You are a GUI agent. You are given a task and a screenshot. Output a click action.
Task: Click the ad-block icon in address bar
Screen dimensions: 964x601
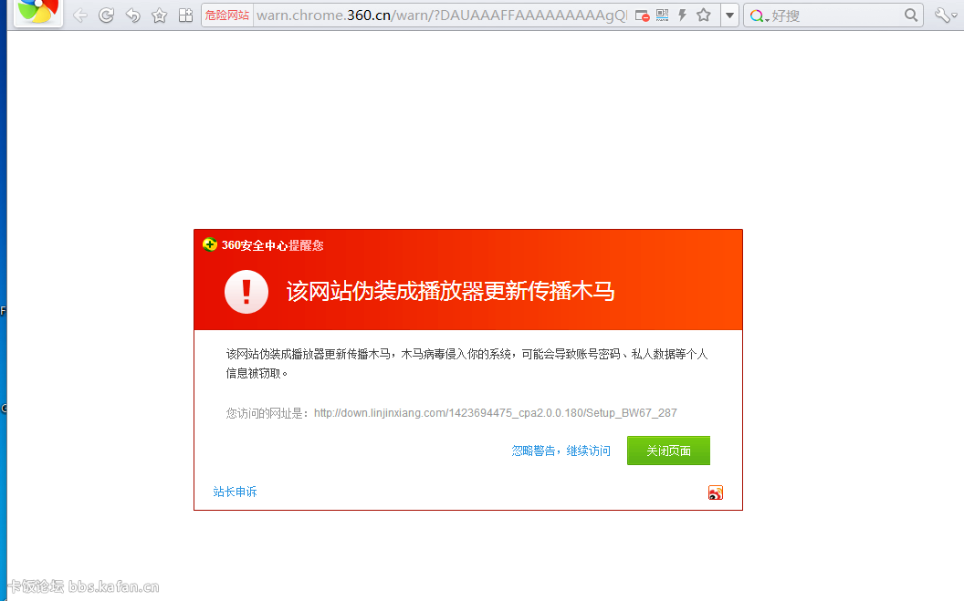642,16
